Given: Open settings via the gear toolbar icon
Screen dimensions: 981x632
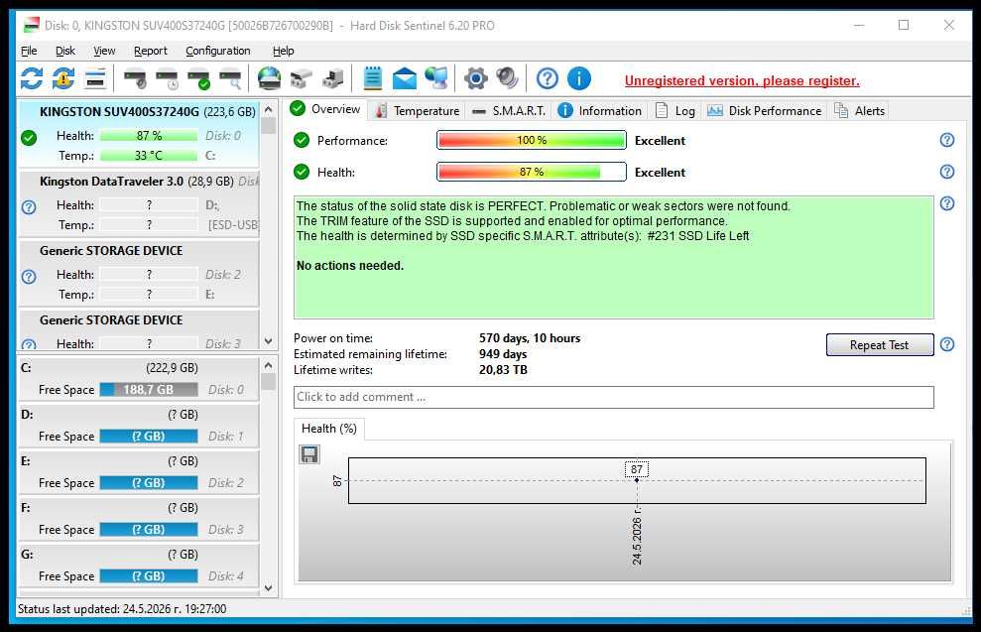Looking at the screenshot, I should tap(475, 78).
